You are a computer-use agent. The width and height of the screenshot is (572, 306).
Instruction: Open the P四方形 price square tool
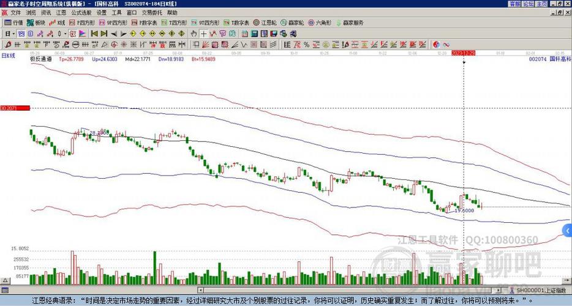point(81,23)
